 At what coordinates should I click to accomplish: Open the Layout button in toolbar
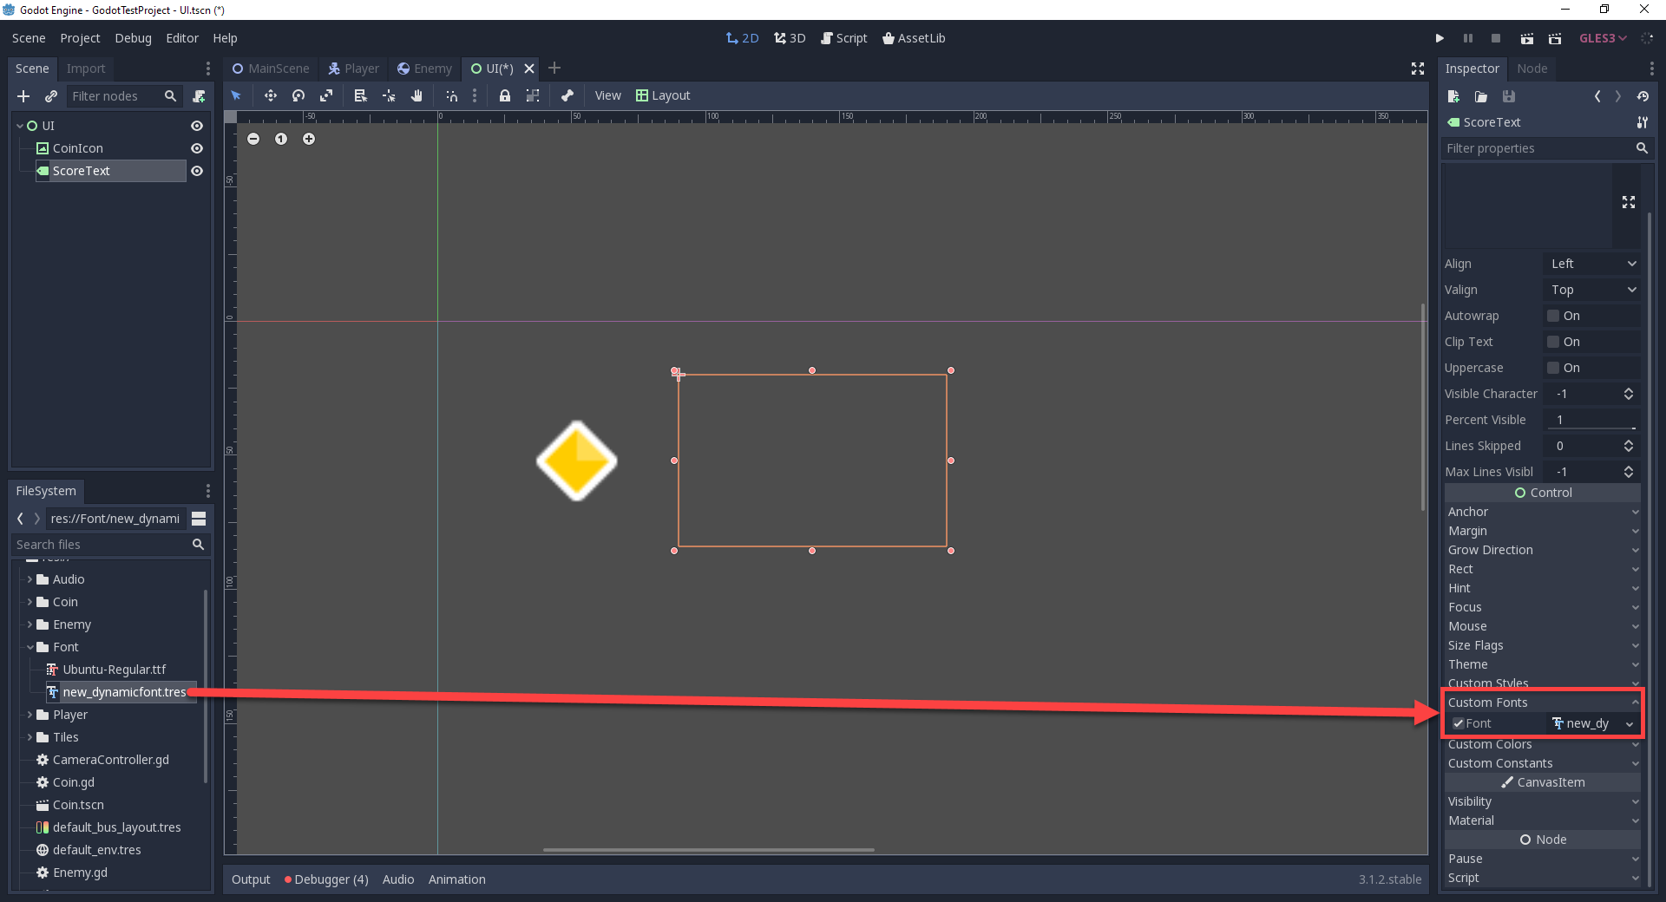point(663,95)
